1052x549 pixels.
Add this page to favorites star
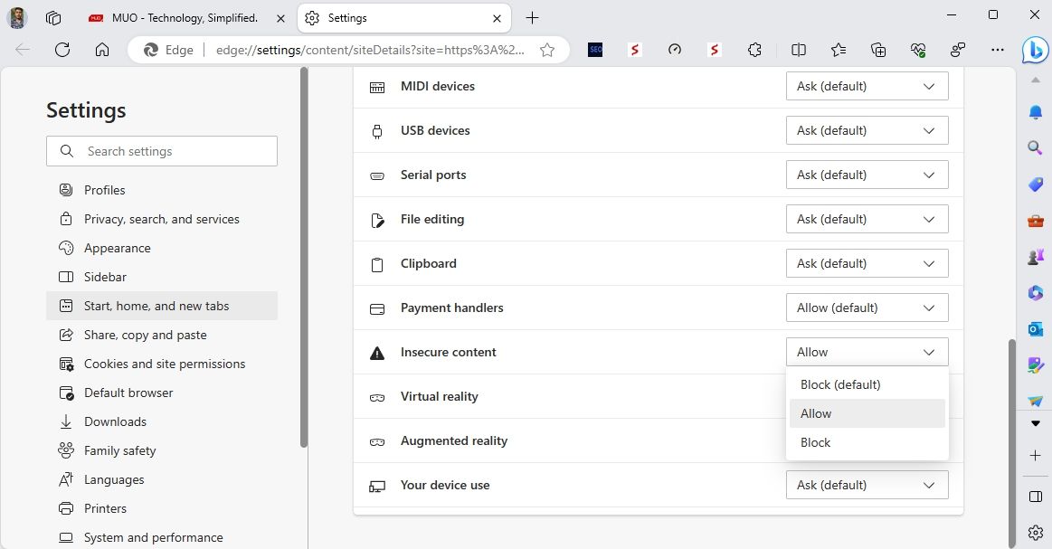point(547,51)
